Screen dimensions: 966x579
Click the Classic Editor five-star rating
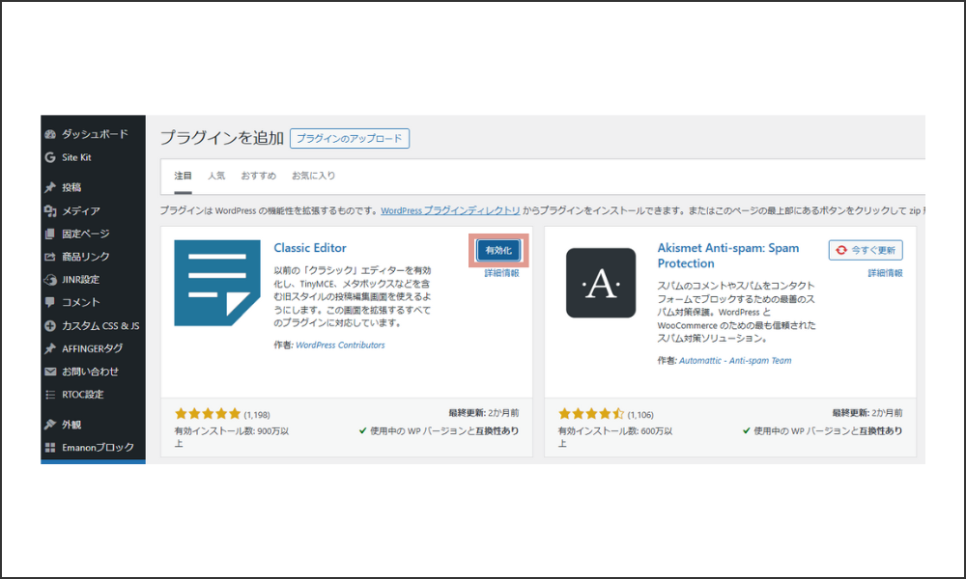208,414
